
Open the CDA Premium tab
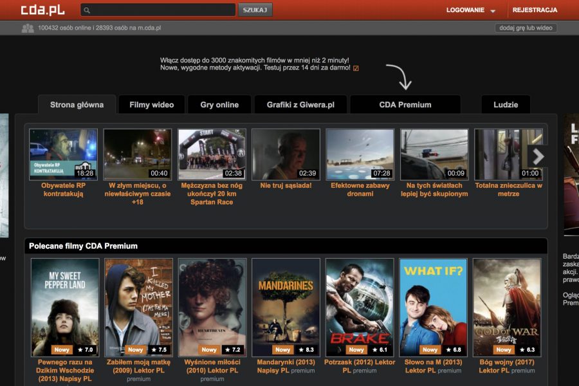405,104
